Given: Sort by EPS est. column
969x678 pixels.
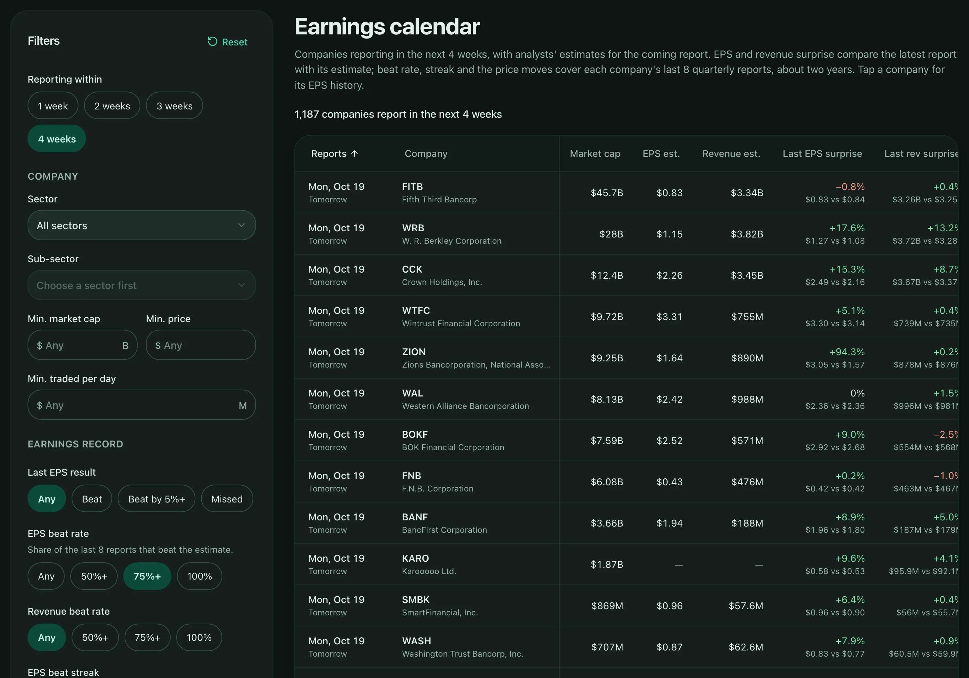Looking at the screenshot, I should point(661,154).
